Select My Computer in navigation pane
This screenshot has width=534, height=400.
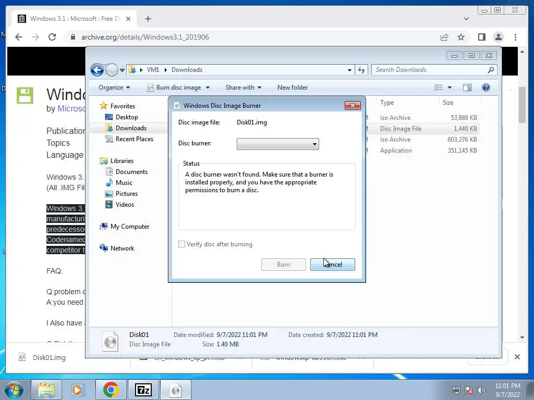125,227
